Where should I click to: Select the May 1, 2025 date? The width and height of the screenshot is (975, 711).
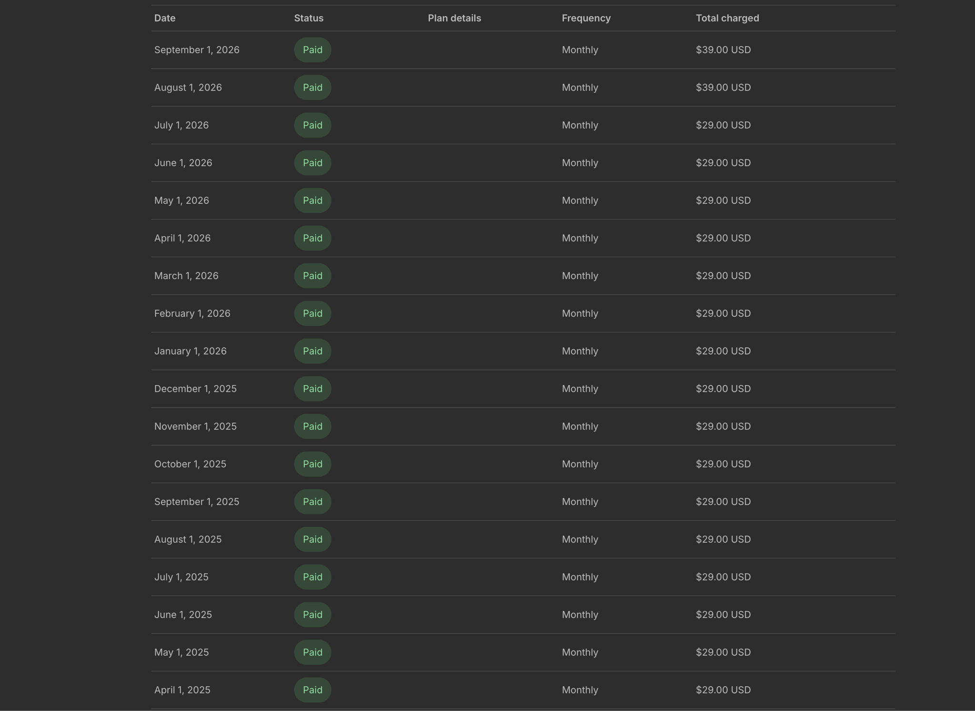(x=181, y=652)
